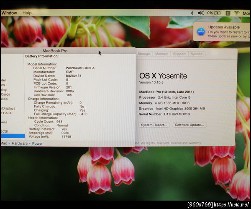The image size is (251, 209).
Task: Click the Battery Information heading
Action: pyautogui.click(x=42, y=56)
